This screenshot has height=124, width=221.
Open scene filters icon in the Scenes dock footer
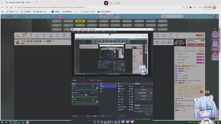point(106,116)
